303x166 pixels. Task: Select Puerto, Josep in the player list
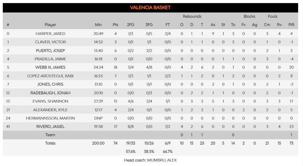click(50, 51)
